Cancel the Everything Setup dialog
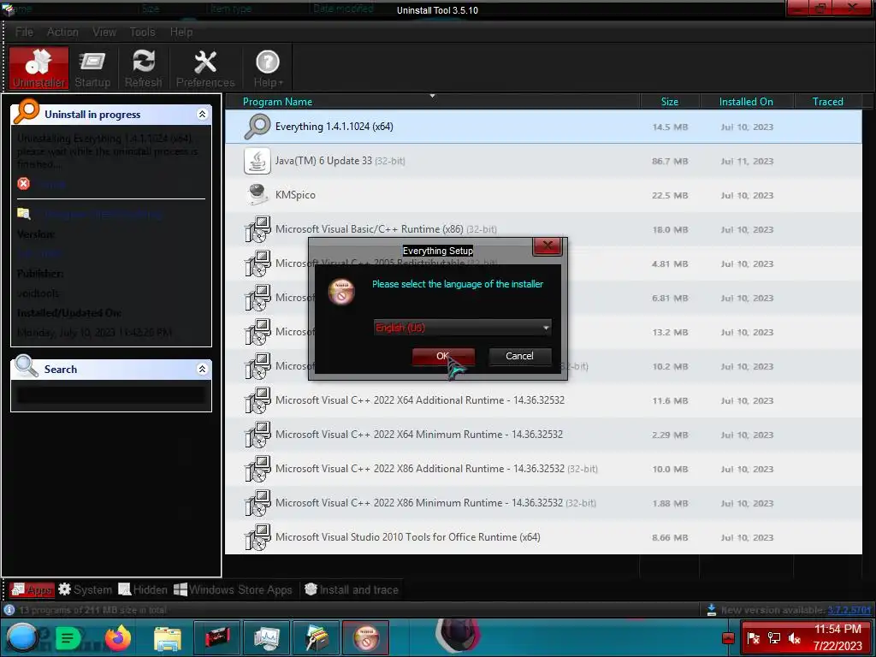876x657 pixels. 519,357
